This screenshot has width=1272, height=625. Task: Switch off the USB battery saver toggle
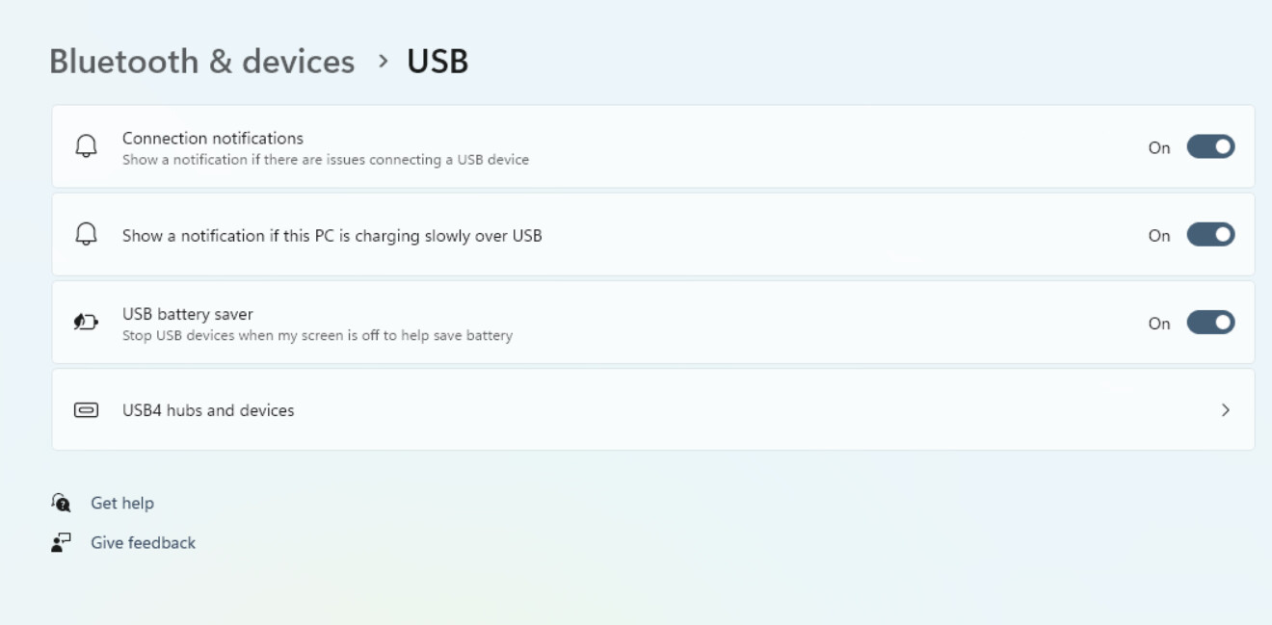point(1210,323)
